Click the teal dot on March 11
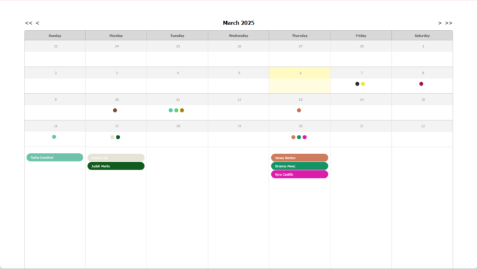 pos(170,110)
